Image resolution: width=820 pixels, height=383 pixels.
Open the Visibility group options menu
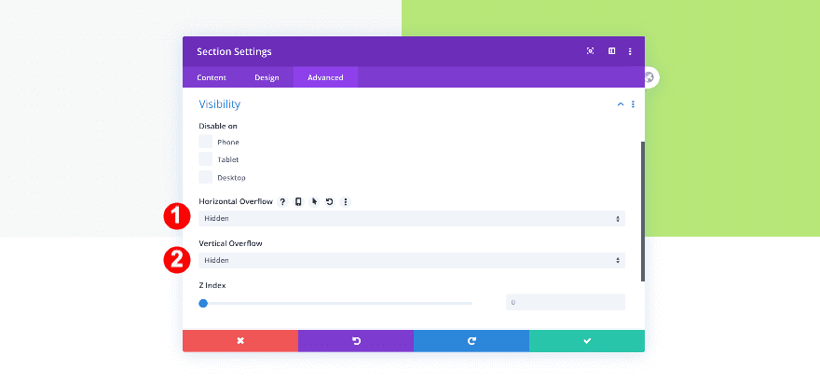point(633,104)
